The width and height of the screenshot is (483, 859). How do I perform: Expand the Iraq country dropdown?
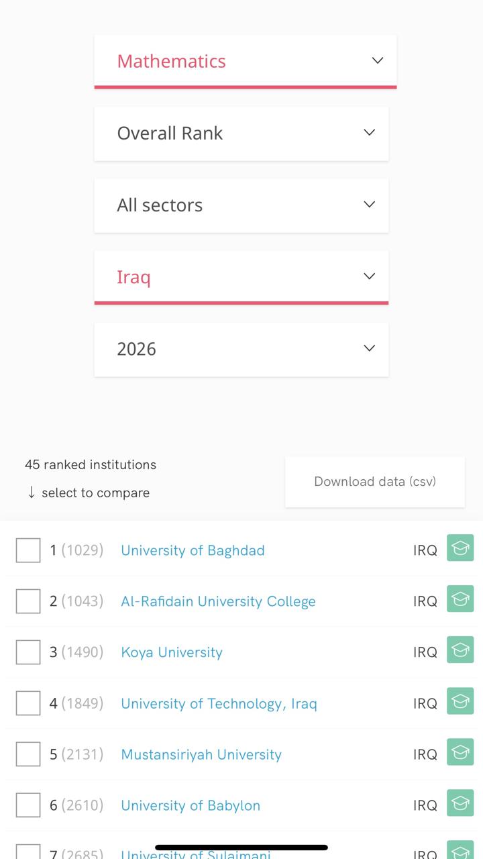click(241, 276)
